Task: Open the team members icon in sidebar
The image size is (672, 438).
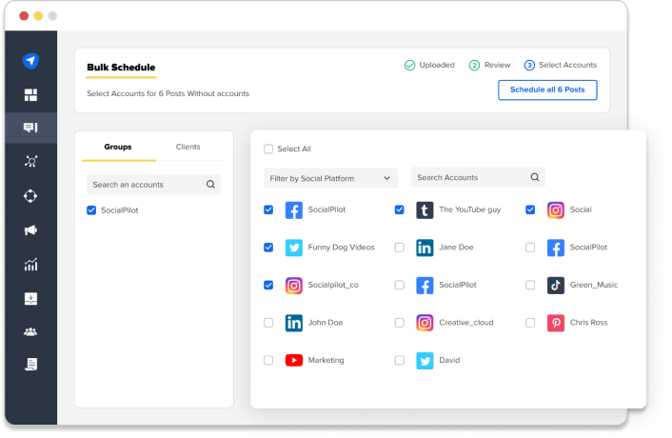Action: (x=30, y=331)
